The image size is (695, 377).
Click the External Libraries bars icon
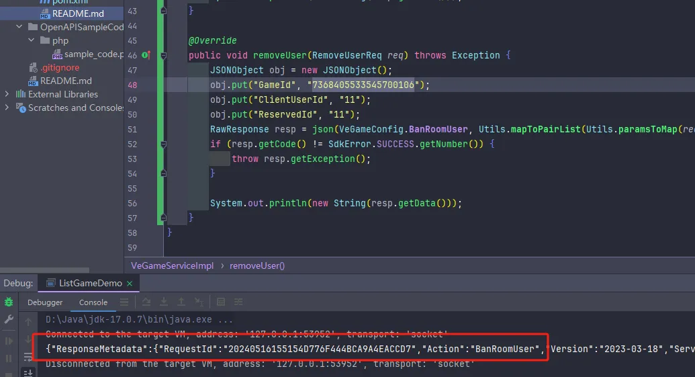(20, 94)
